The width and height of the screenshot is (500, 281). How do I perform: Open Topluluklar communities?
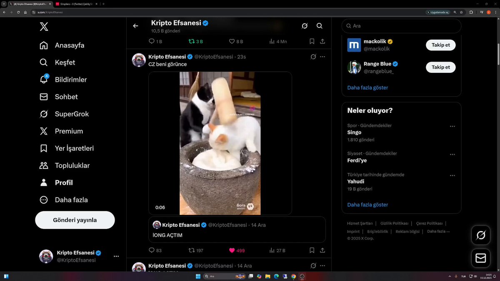(65, 165)
